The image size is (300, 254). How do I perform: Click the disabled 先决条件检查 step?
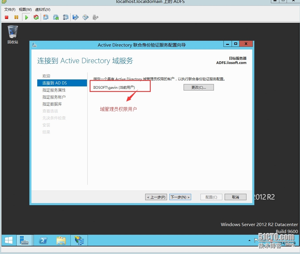coord(54,118)
